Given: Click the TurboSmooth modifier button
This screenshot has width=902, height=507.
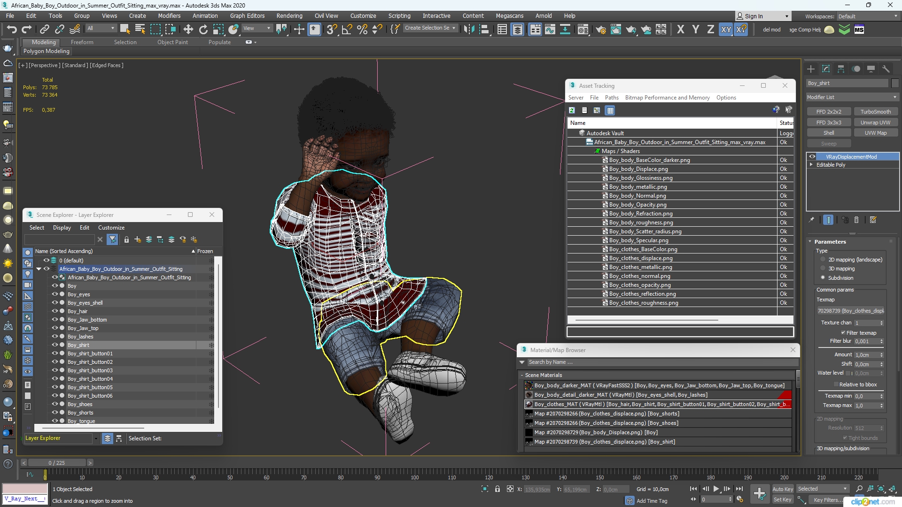Looking at the screenshot, I should click(x=875, y=112).
